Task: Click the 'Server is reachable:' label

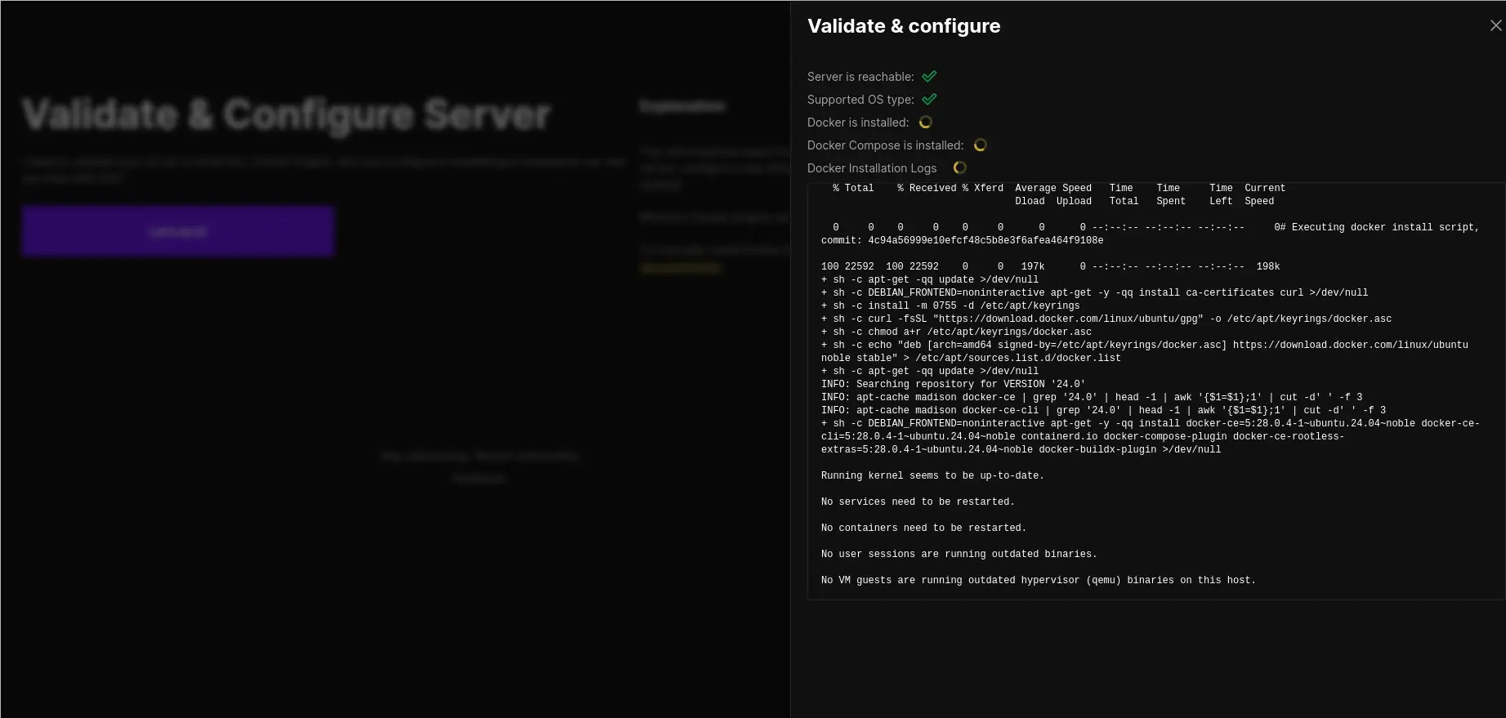Action: pos(860,77)
